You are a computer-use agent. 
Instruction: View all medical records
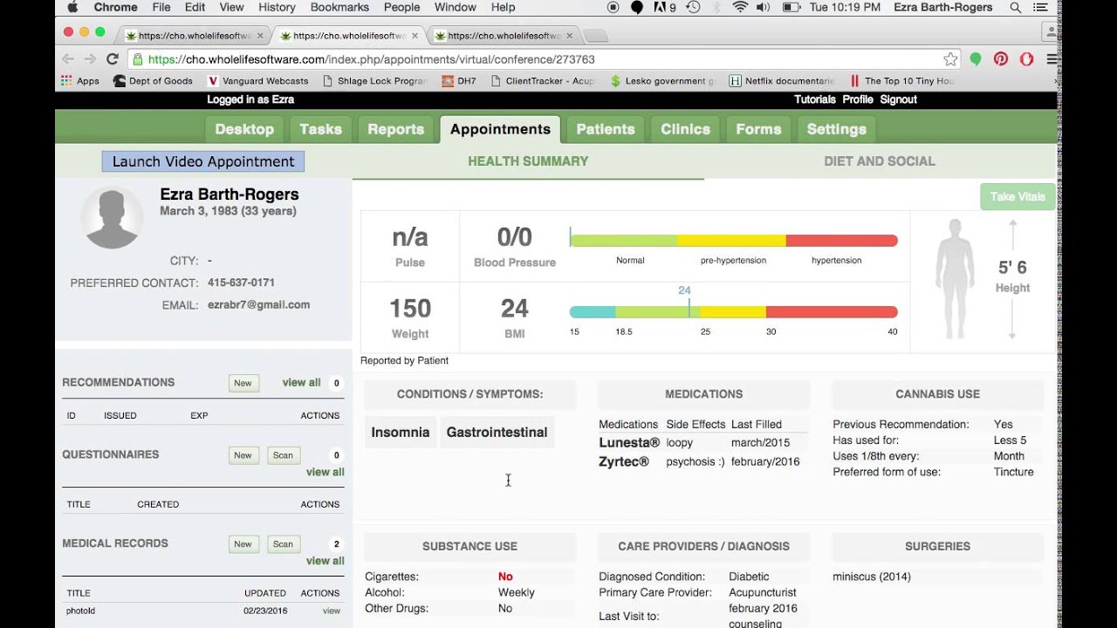(325, 561)
